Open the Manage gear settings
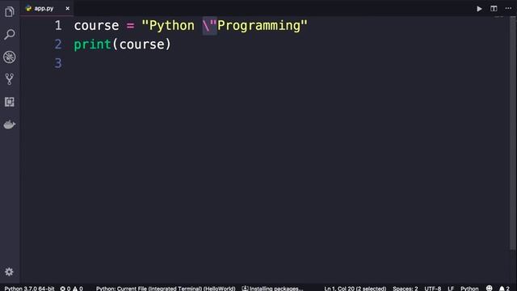 click(9, 272)
